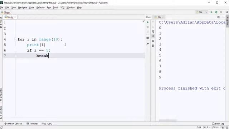This screenshot has width=229, height=129.
Task: Open Search Everywhere magnifier icon
Action: pos(227,12)
